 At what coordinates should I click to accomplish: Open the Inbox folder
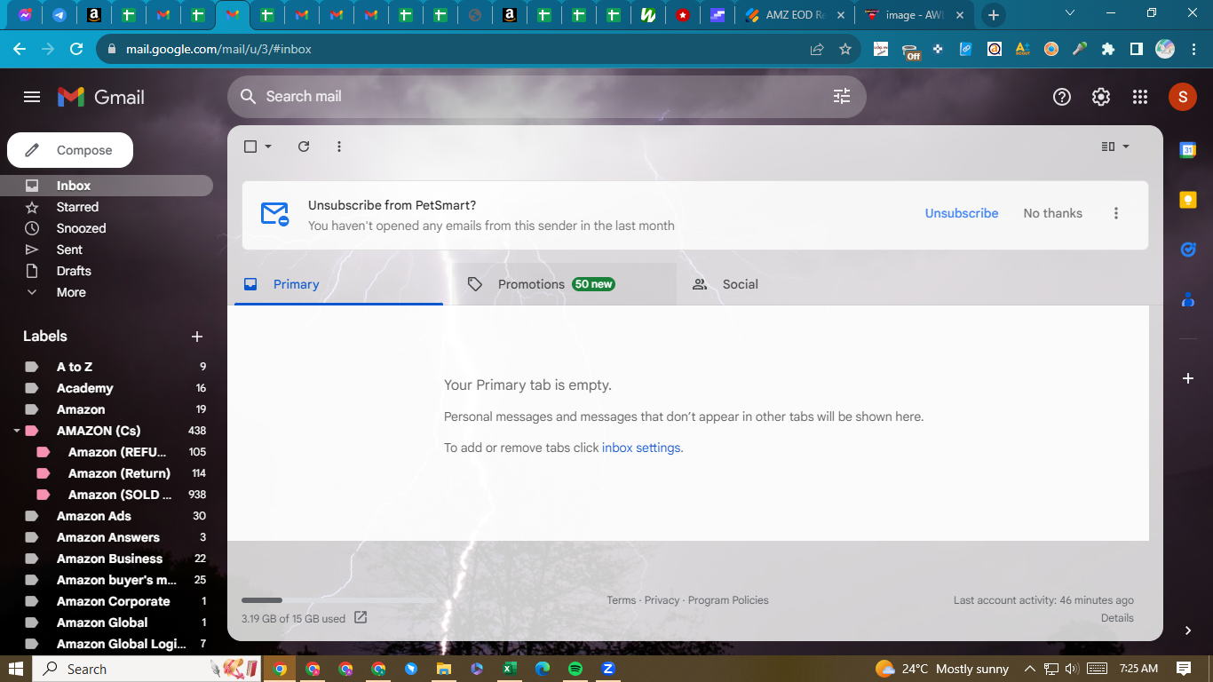pos(107,186)
